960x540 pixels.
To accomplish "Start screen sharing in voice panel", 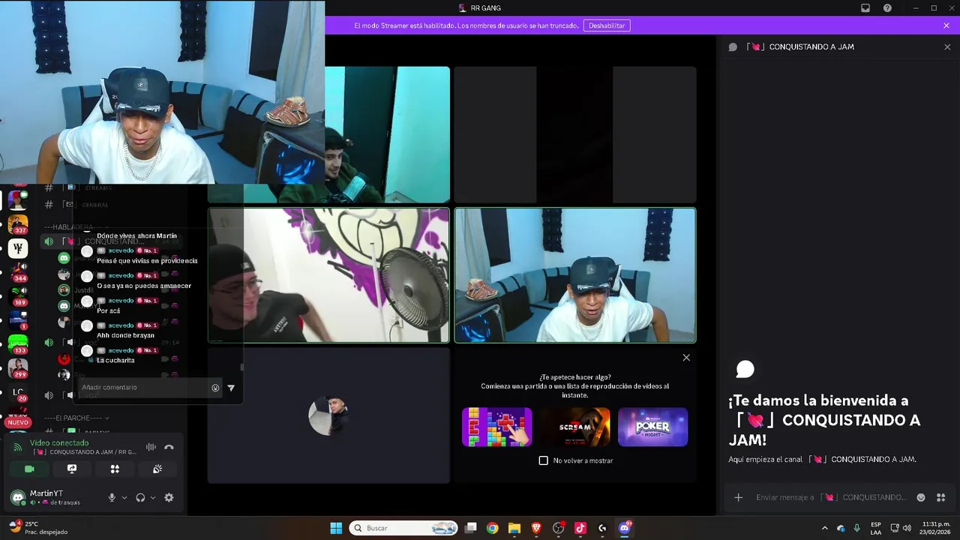I will pos(72,469).
